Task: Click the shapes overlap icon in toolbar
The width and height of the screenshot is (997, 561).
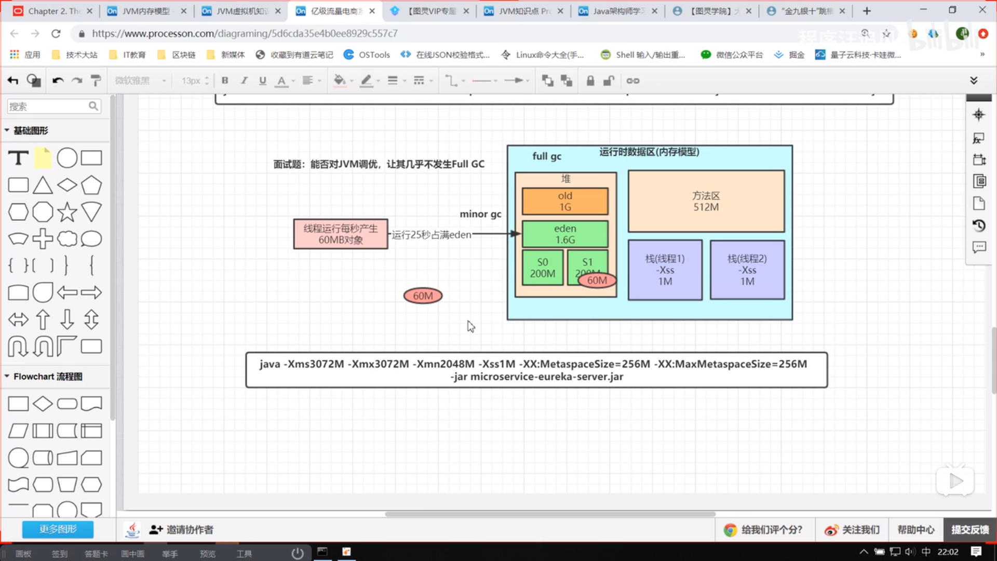Action: 34,81
